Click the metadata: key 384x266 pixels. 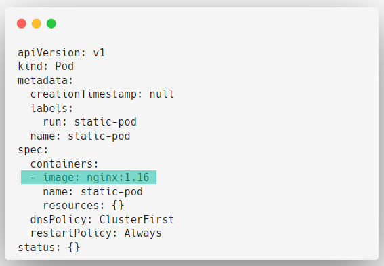click(45, 81)
